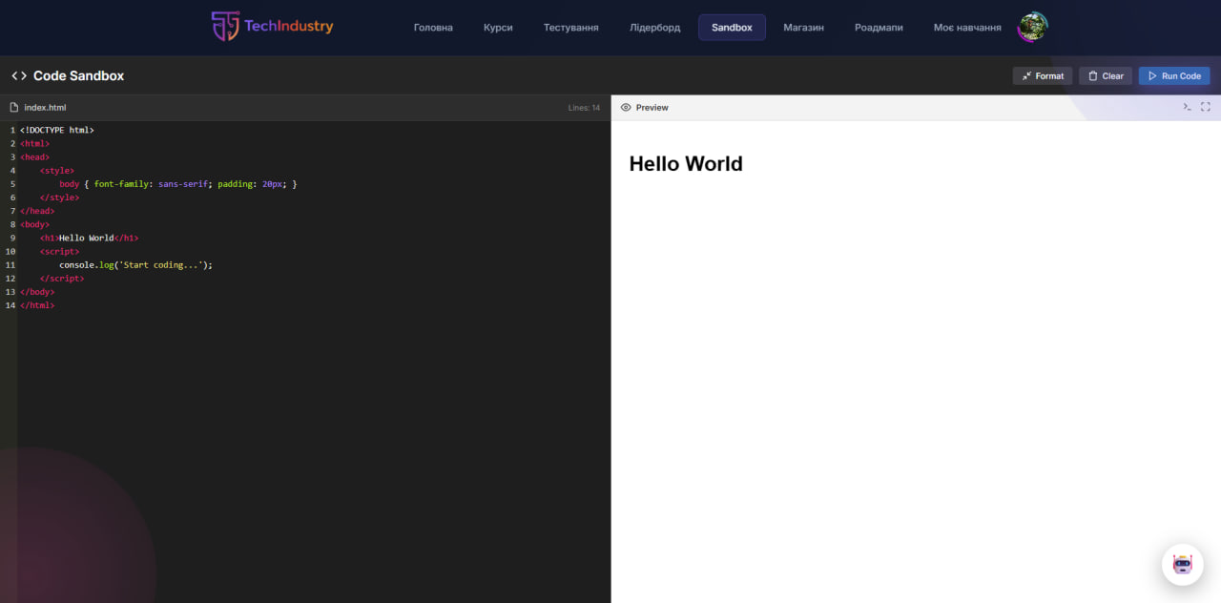
Task: Visit the Магазин page
Action: (x=803, y=28)
